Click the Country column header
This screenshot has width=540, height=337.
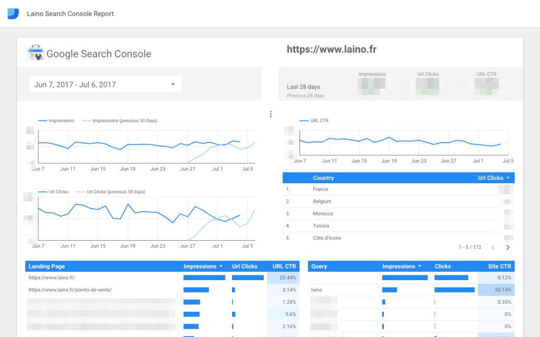pos(323,178)
